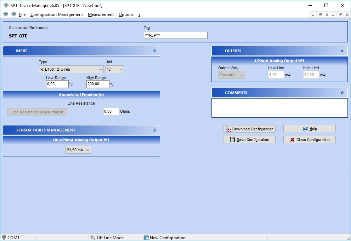Open the Options menu

click(126, 14)
